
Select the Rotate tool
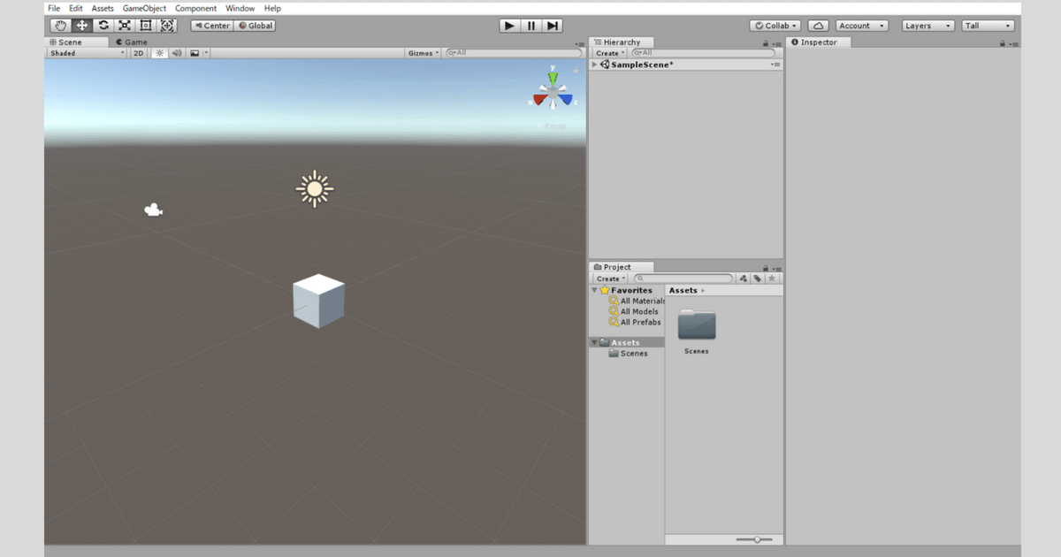[x=103, y=25]
